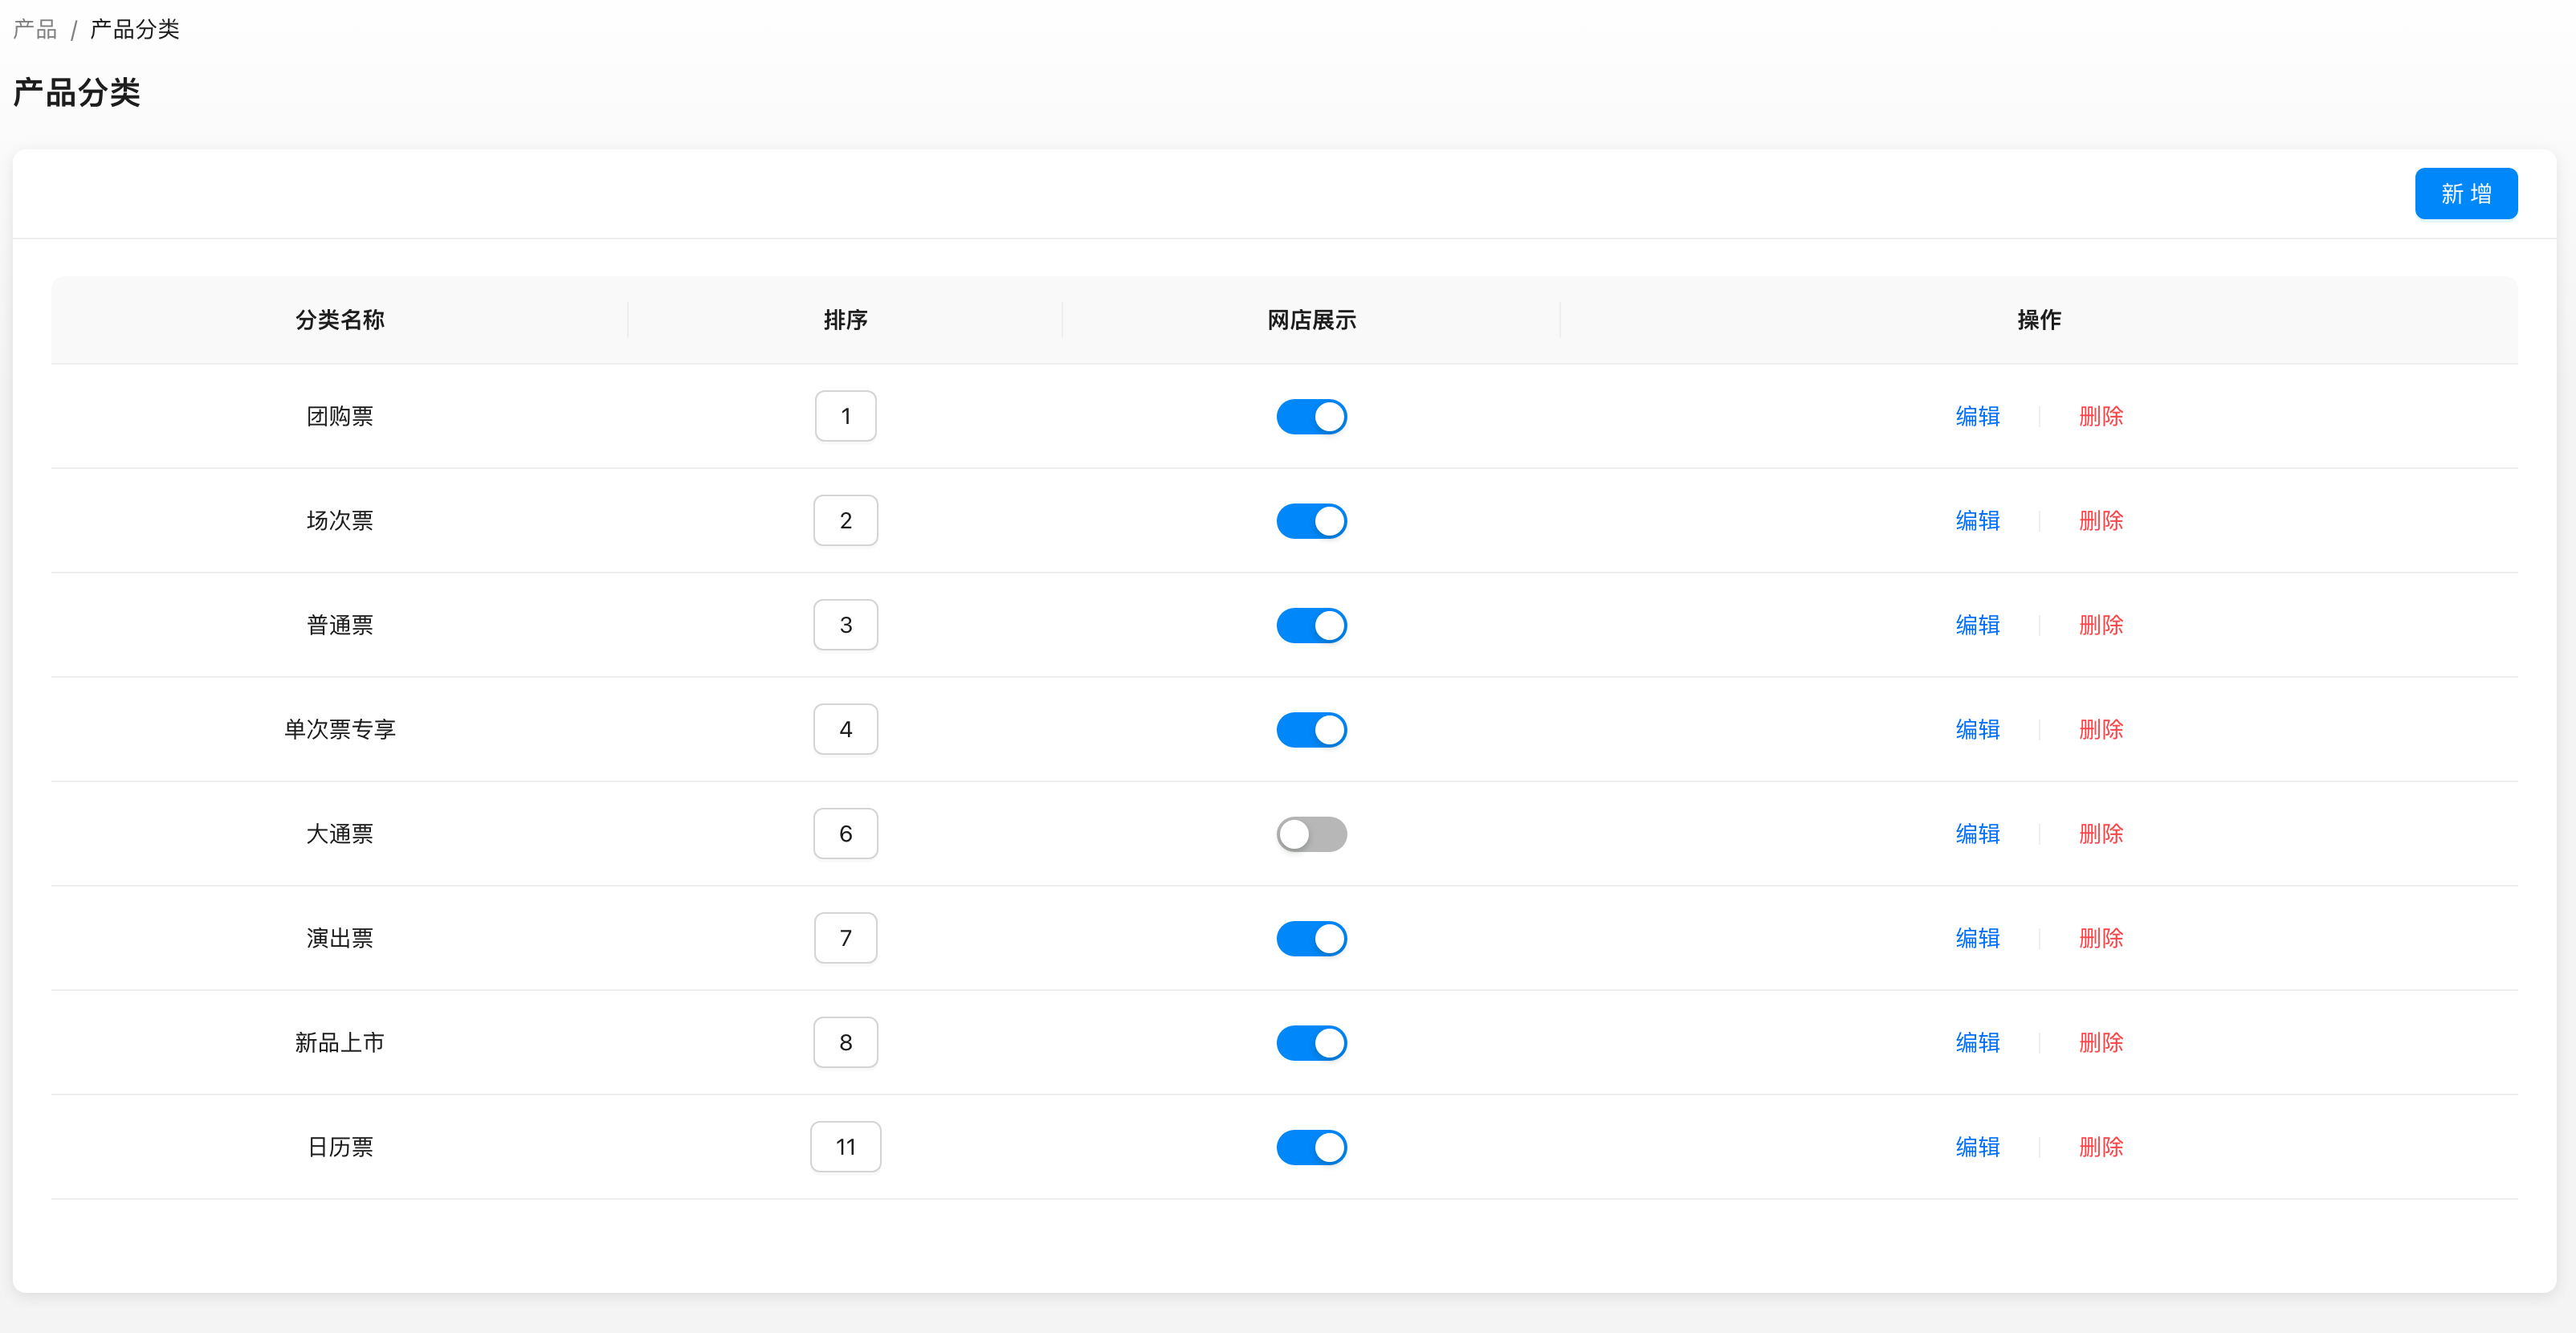Select the 场次票 name cell

coord(340,520)
